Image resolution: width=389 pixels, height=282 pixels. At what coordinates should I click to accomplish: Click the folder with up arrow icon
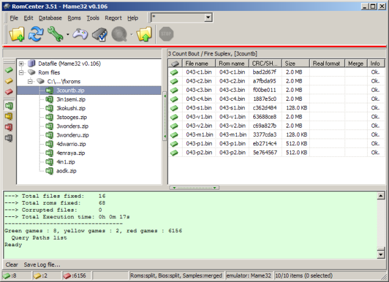(x=144, y=34)
